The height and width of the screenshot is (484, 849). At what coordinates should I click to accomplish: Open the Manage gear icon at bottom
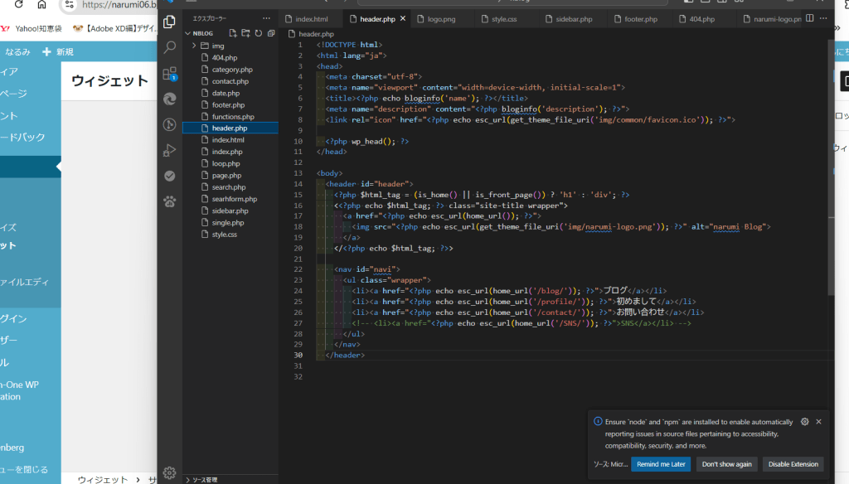pyautogui.click(x=170, y=472)
